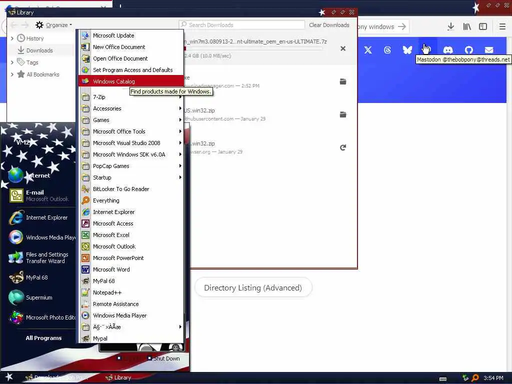Click the Clear Downloads button

(x=329, y=25)
